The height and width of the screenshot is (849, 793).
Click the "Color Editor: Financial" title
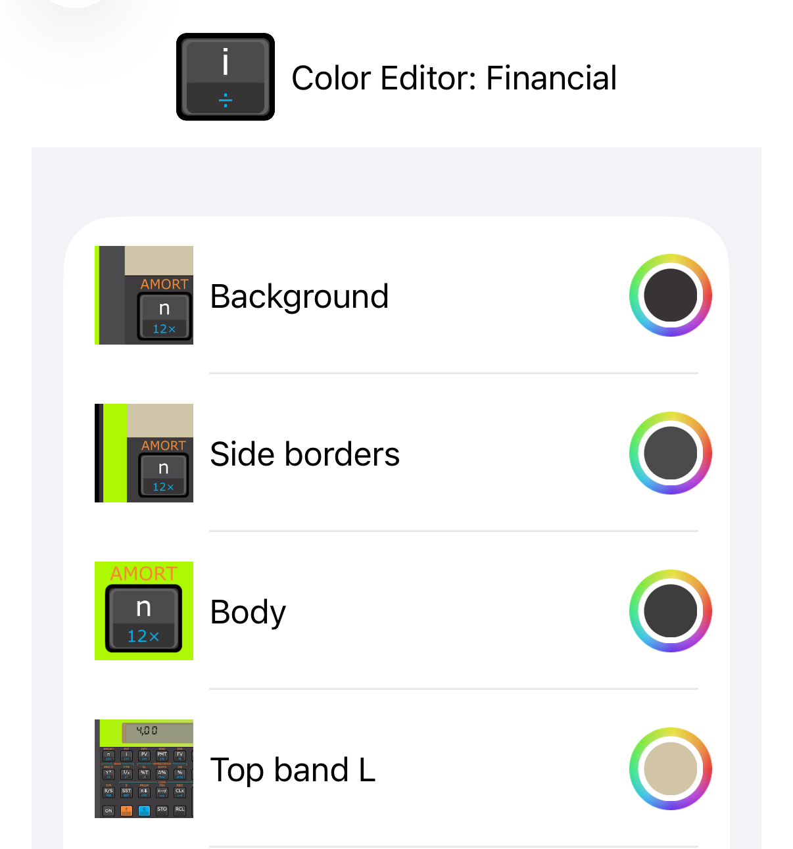click(454, 78)
